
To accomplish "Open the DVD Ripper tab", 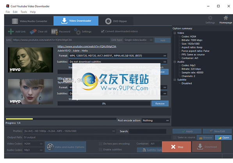I will [116, 21].
